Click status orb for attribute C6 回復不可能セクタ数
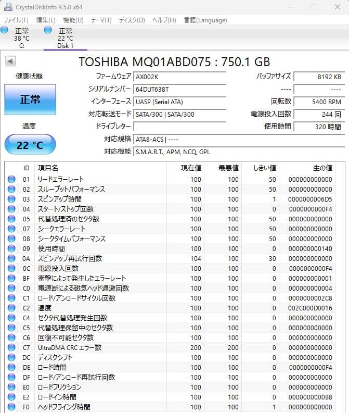 tap(11, 337)
